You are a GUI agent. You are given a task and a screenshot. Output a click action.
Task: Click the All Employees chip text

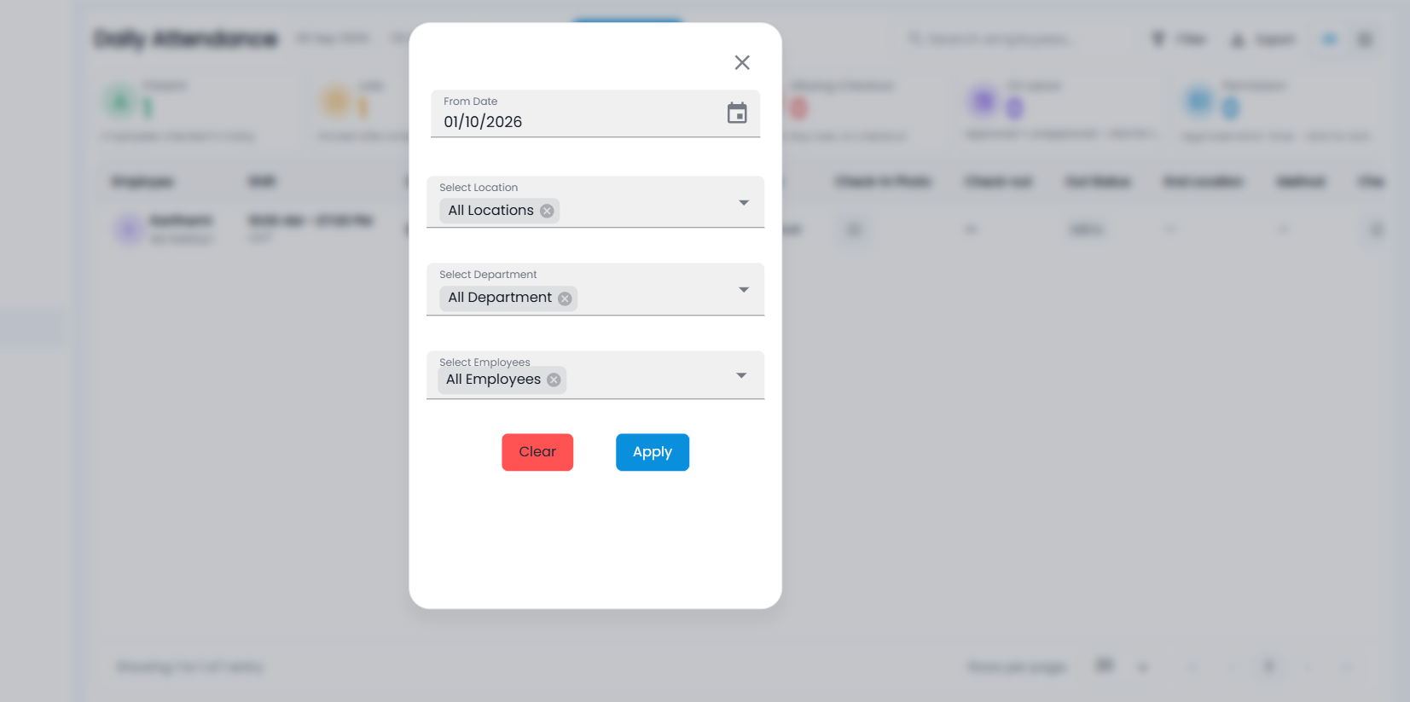point(493,380)
